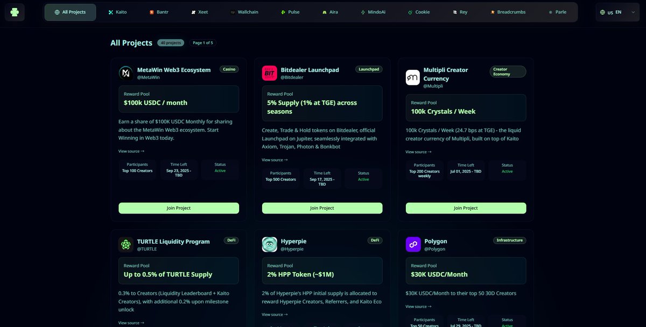Click the @Polygon handle
The width and height of the screenshot is (646, 327).
pos(434,249)
